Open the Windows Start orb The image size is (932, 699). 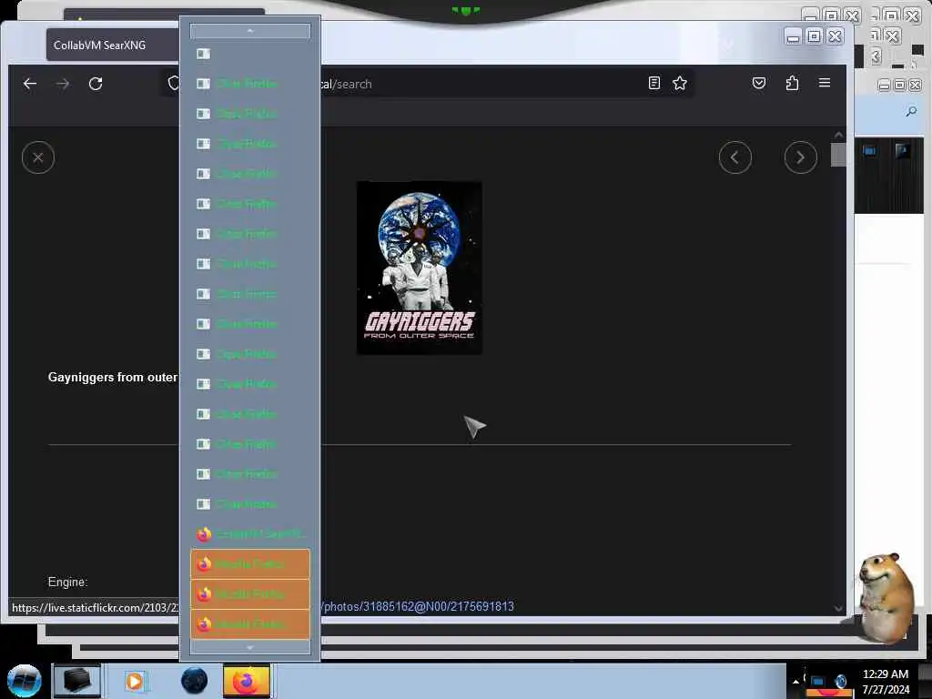tap(24, 681)
